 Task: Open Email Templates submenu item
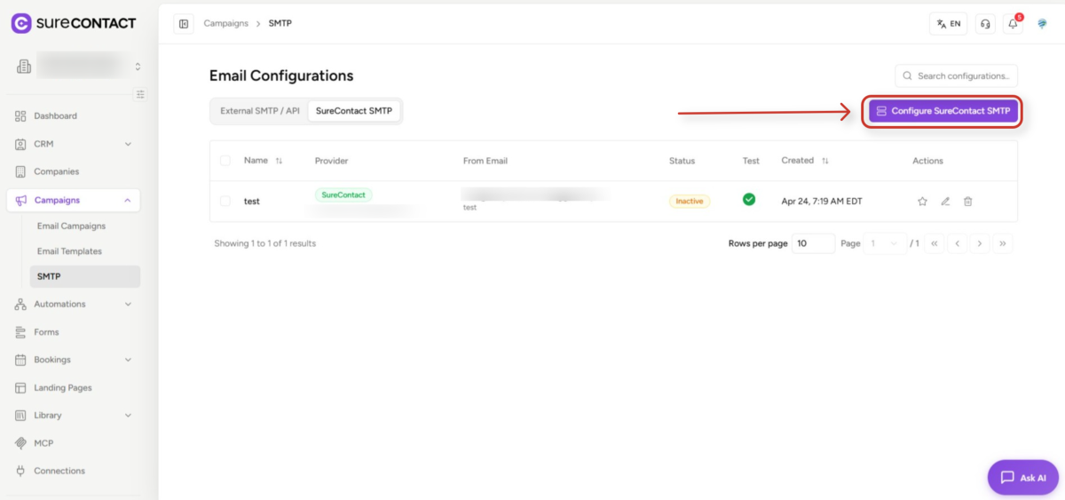(85, 251)
